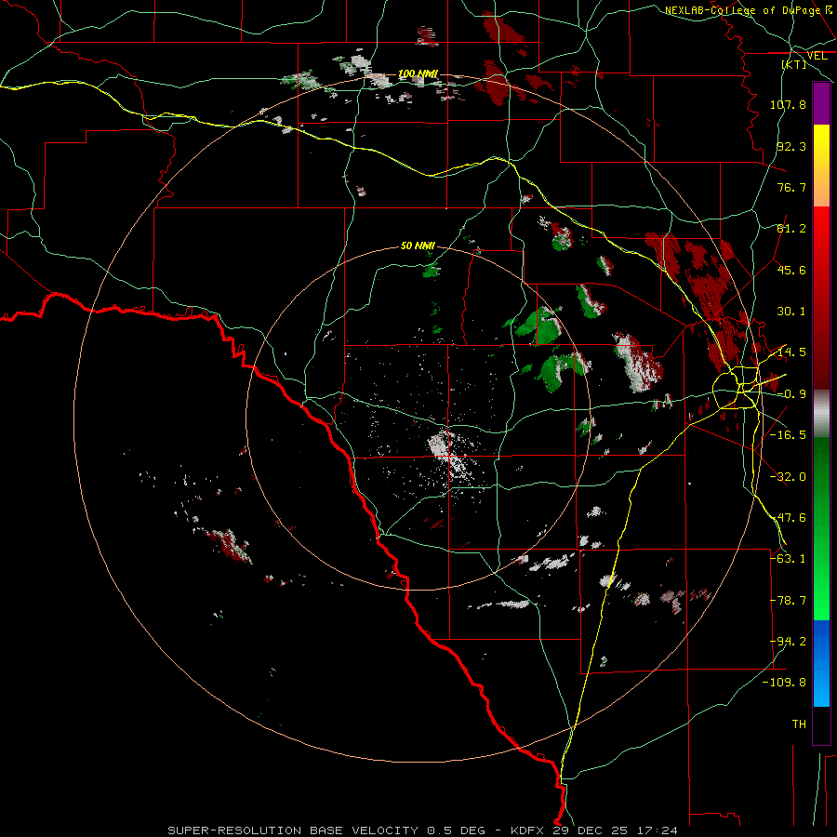Click the 92.3 legend value

coord(791,146)
